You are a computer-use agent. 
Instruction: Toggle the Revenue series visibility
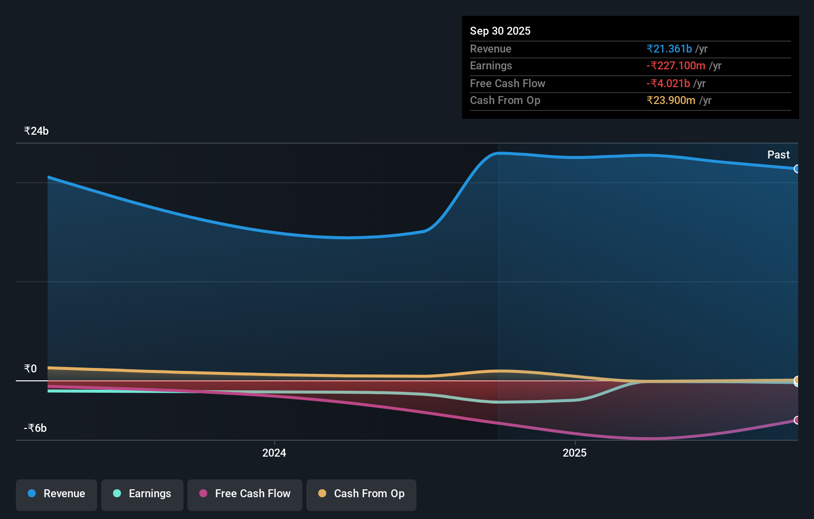click(x=56, y=494)
